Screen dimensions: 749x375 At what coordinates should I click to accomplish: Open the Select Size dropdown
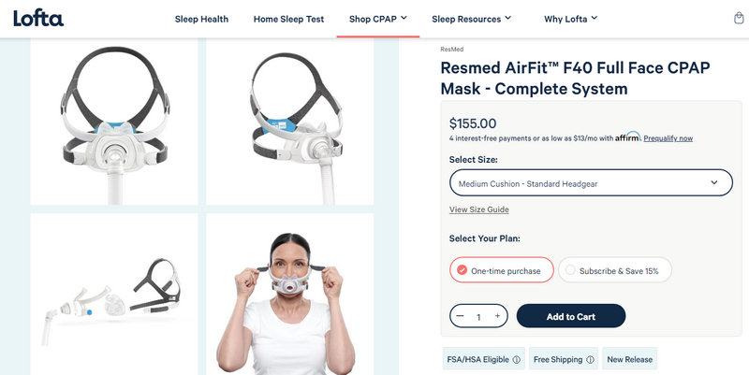[591, 182]
